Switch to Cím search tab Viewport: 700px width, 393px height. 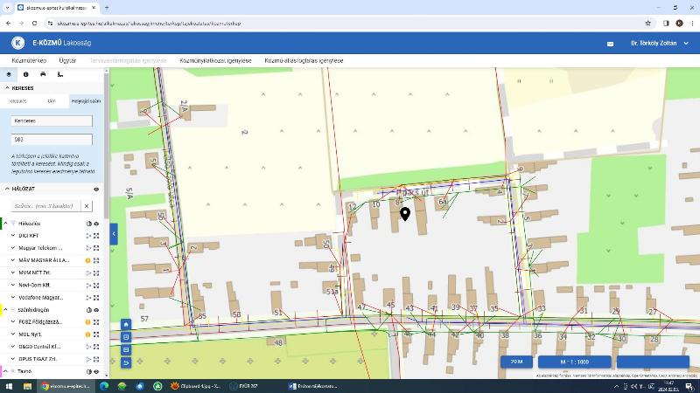click(x=52, y=101)
